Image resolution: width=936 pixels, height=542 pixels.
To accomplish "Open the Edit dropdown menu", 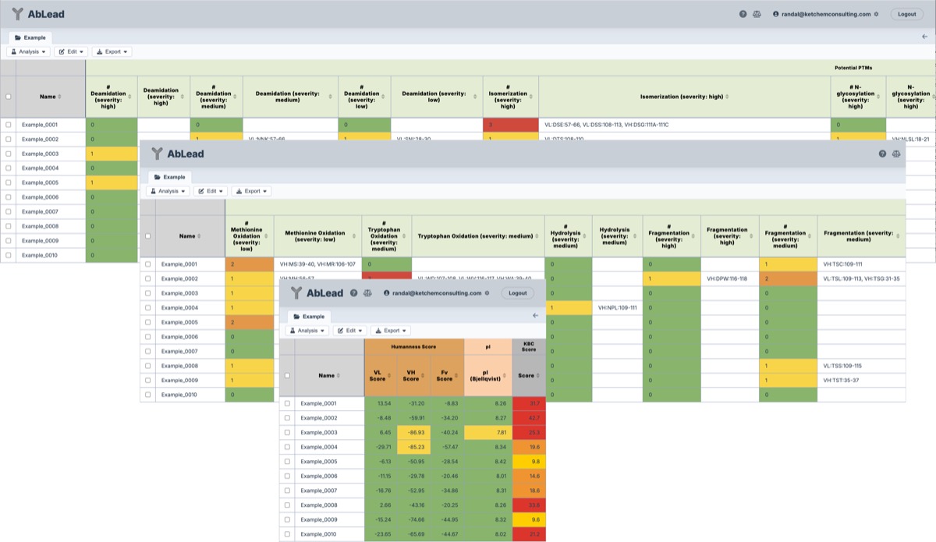I will tap(349, 331).
